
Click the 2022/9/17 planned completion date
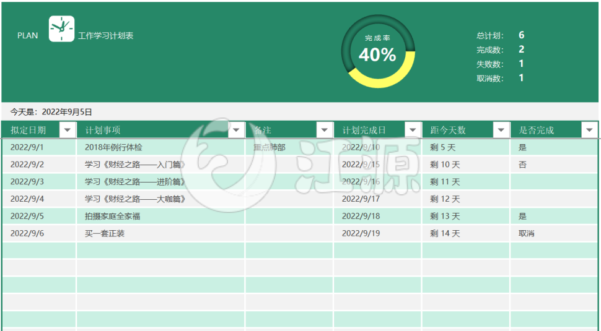coord(361,199)
